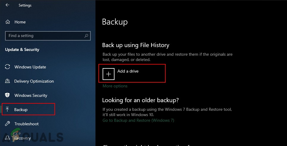Click the back arrow in Settings header
The width and height of the screenshot is (287, 146).
click(7, 5)
